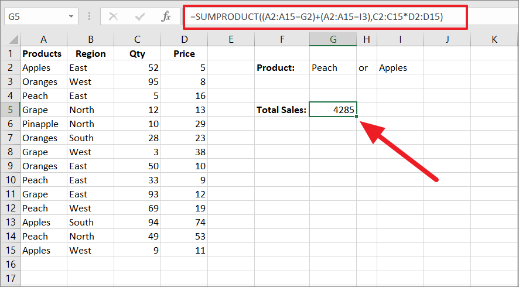Click price 29 in row 6
This screenshot has width=519, height=287.
tap(185, 124)
